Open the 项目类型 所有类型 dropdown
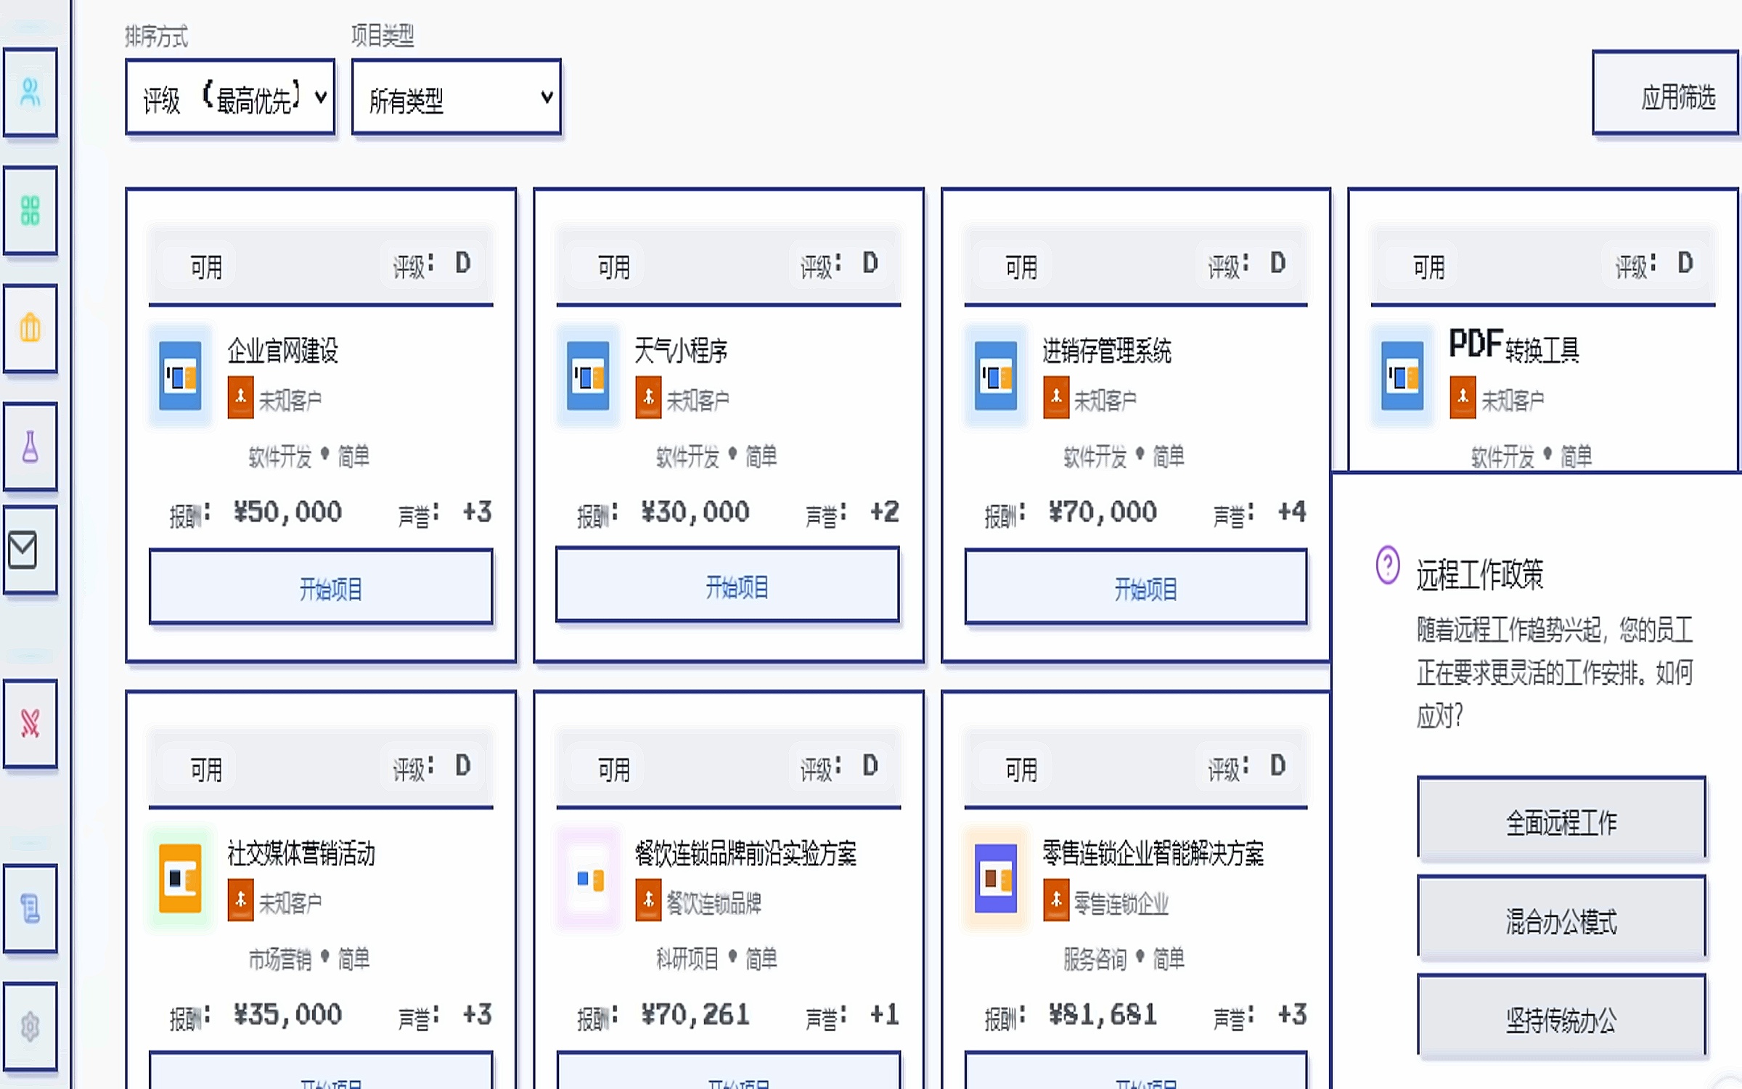The image size is (1742, 1089). coord(457,97)
